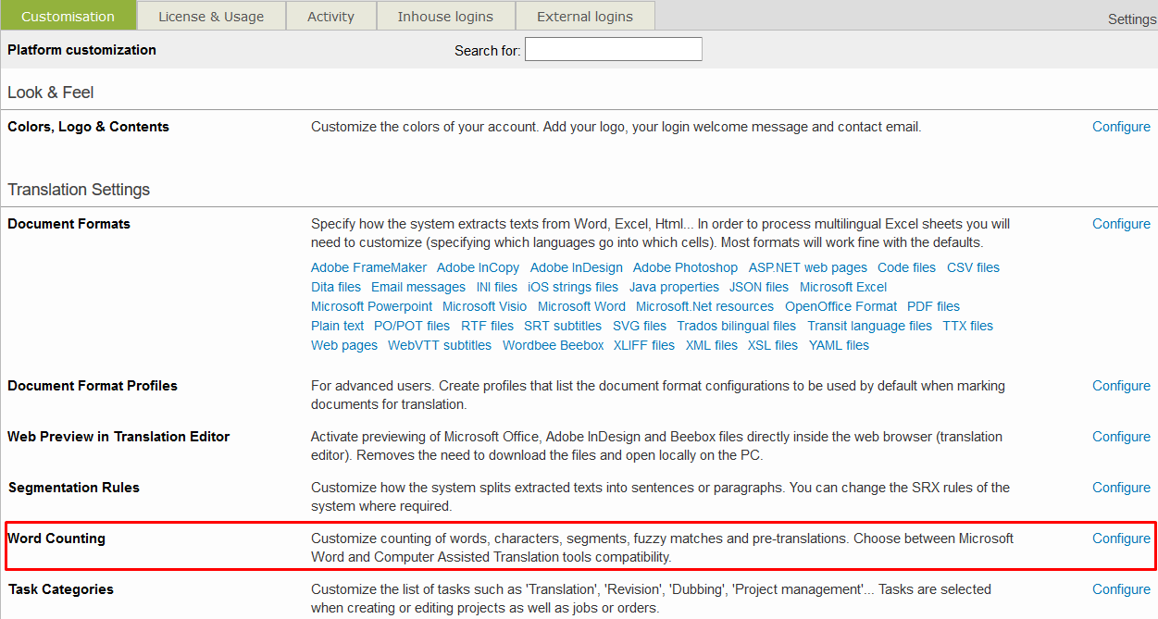This screenshot has width=1158, height=619.
Task: Switch to the License & Usage tab
Action: (x=211, y=16)
